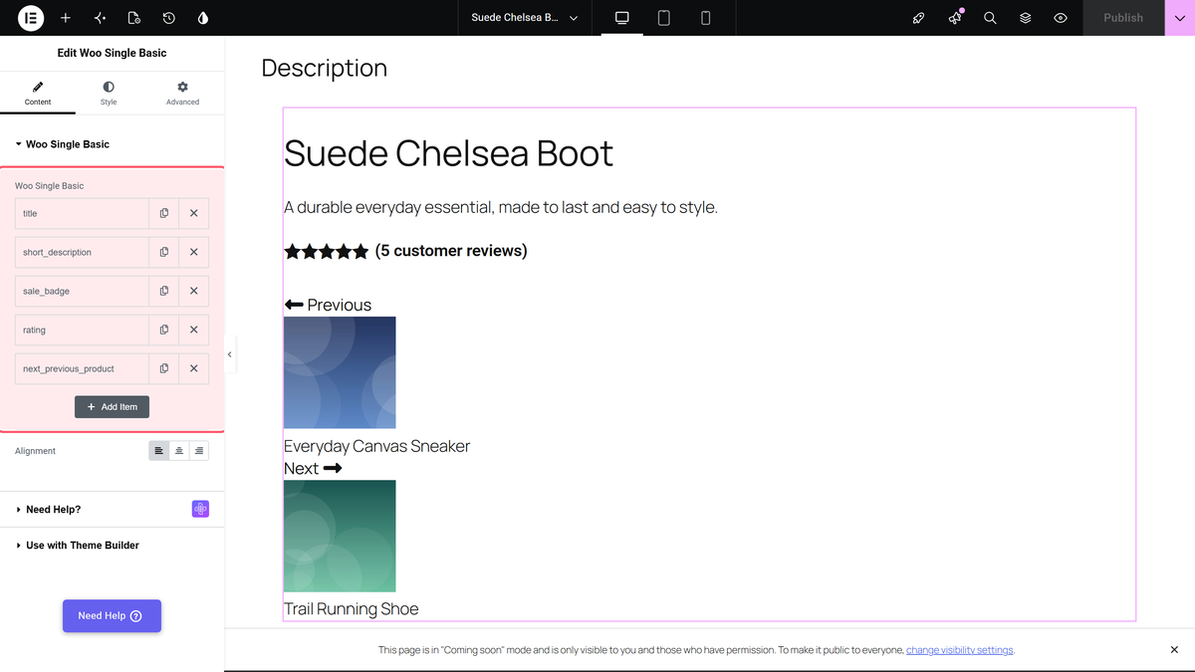The width and height of the screenshot is (1195, 672).
Task: Click the Previous product link
Action: [x=328, y=305]
